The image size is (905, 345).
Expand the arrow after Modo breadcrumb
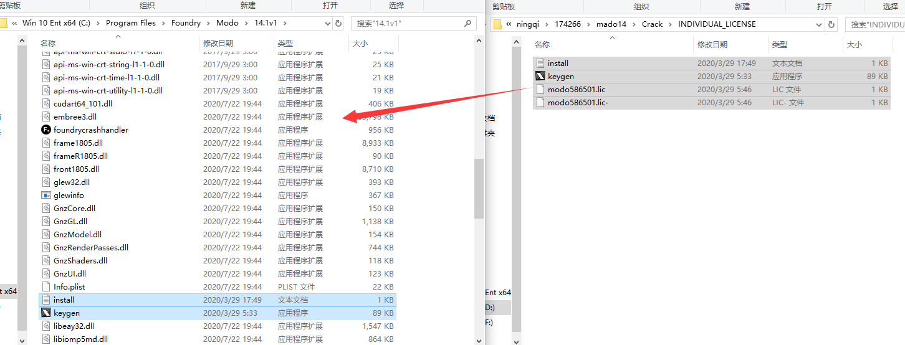point(246,23)
